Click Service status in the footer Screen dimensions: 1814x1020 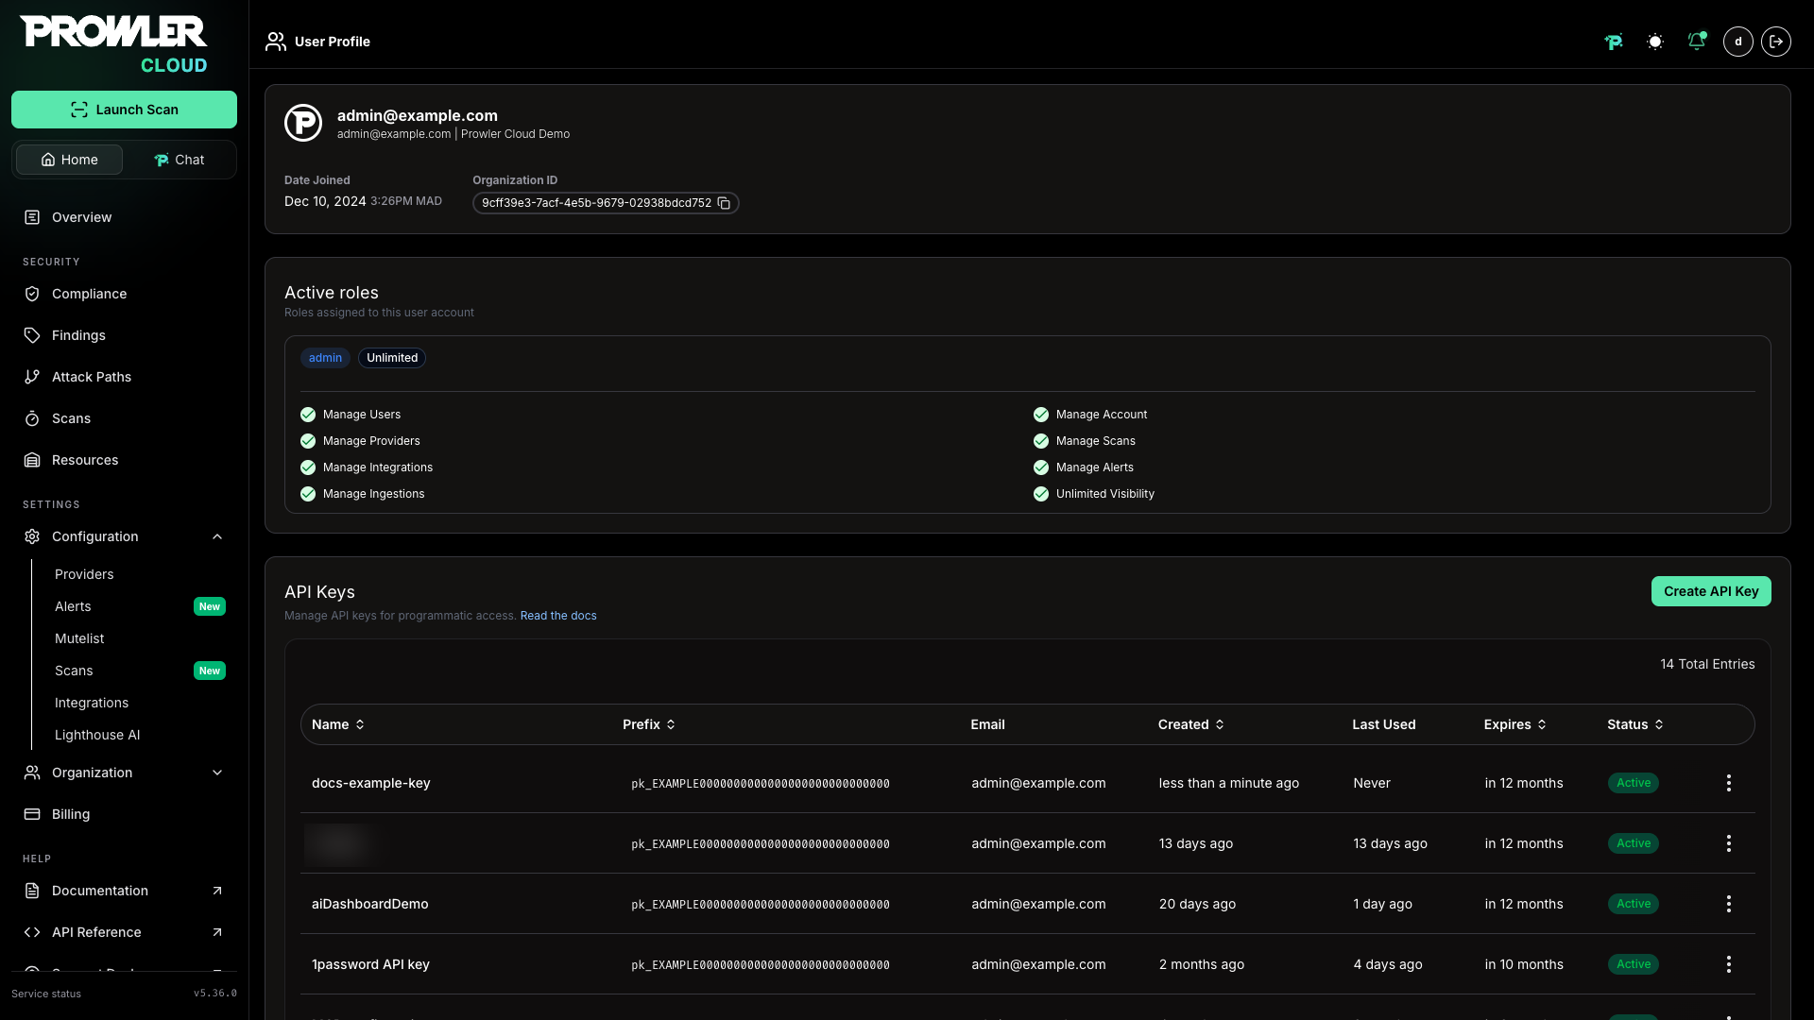(x=46, y=994)
